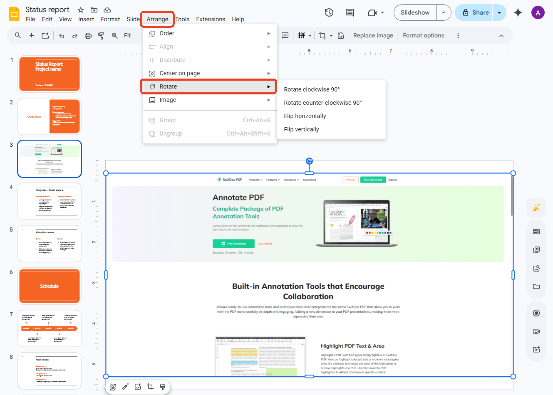Viewport: 553px width, 395px height.
Task: Select slide 6 Schedule thumbnail
Action: point(50,286)
